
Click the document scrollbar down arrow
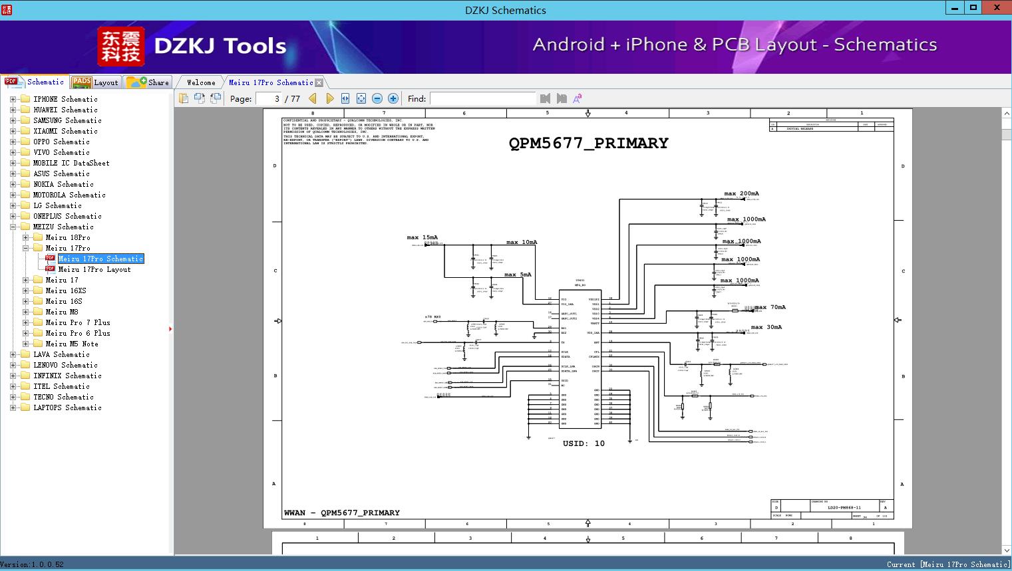tap(1006, 550)
